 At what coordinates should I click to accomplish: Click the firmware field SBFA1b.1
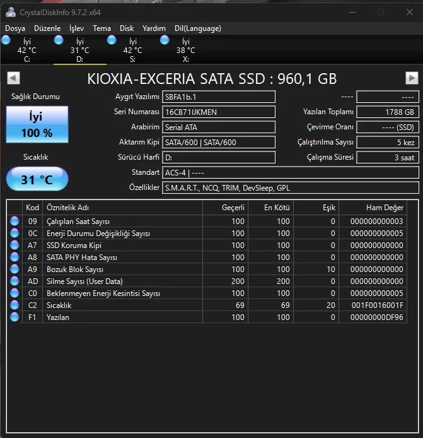coord(219,97)
